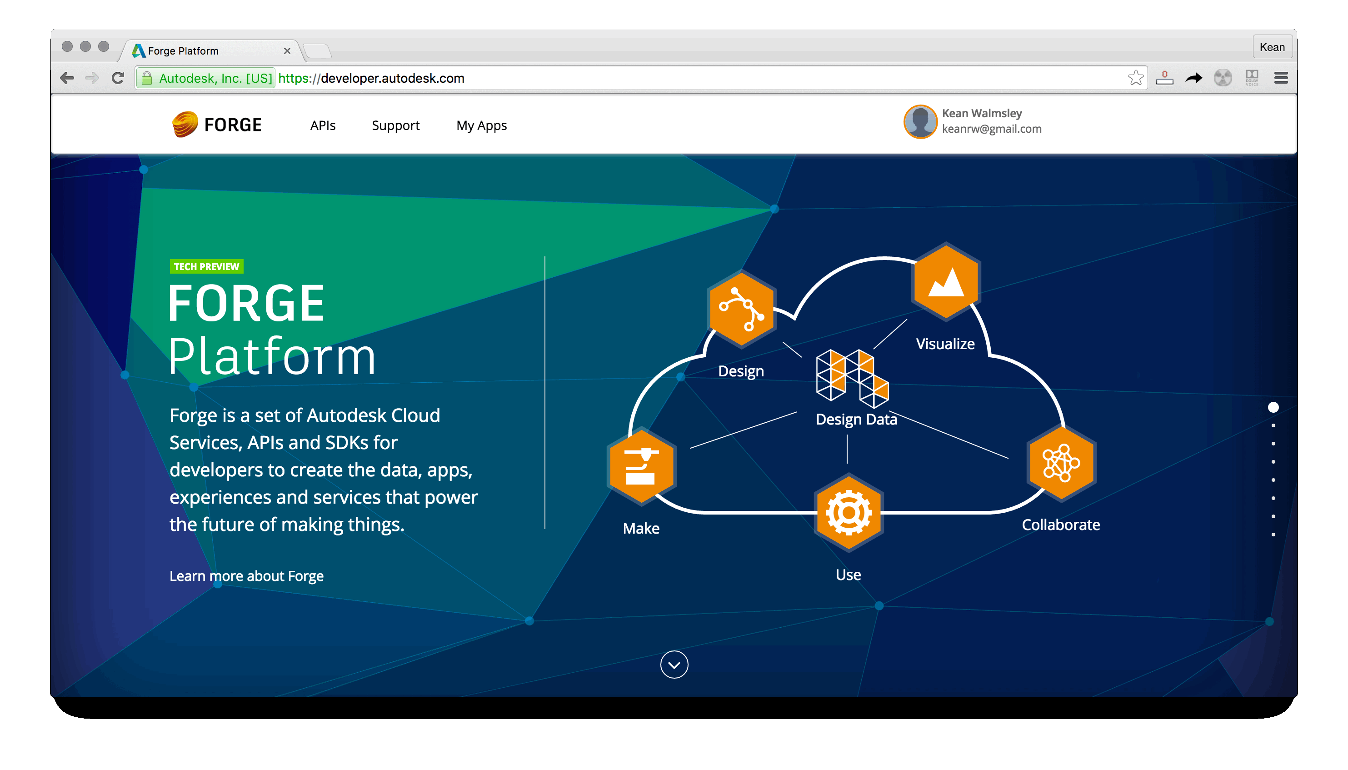Select the second page indicator dot

point(1273,426)
